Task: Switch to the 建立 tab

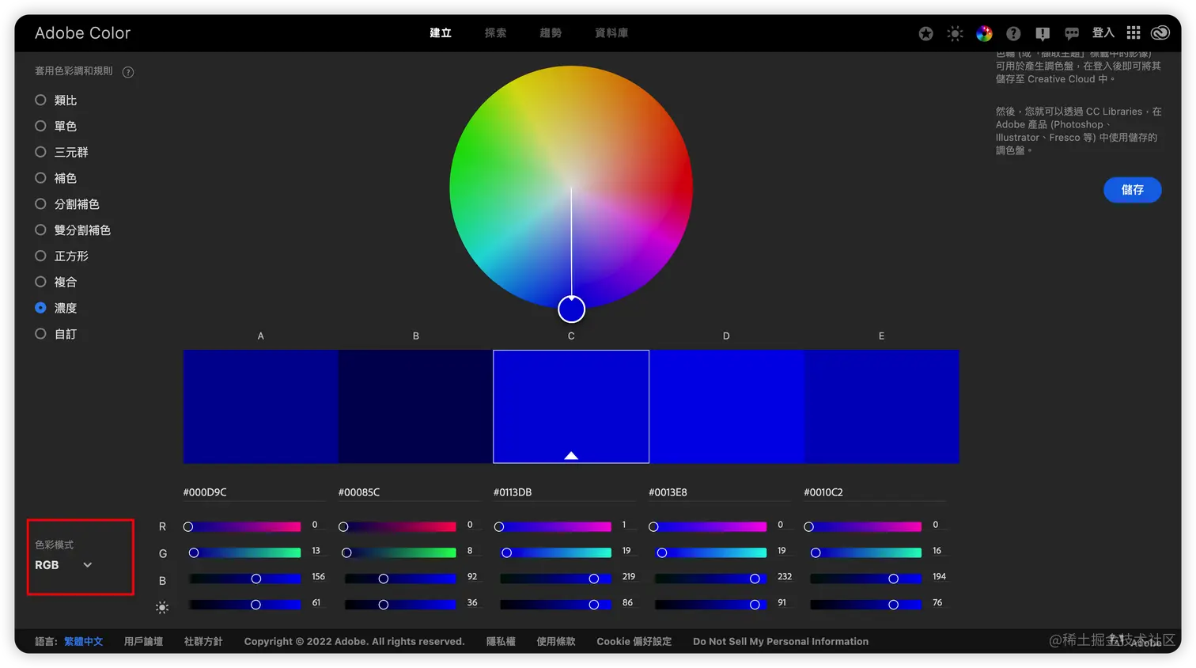Action: pyautogui.click(x=441, y=33)
